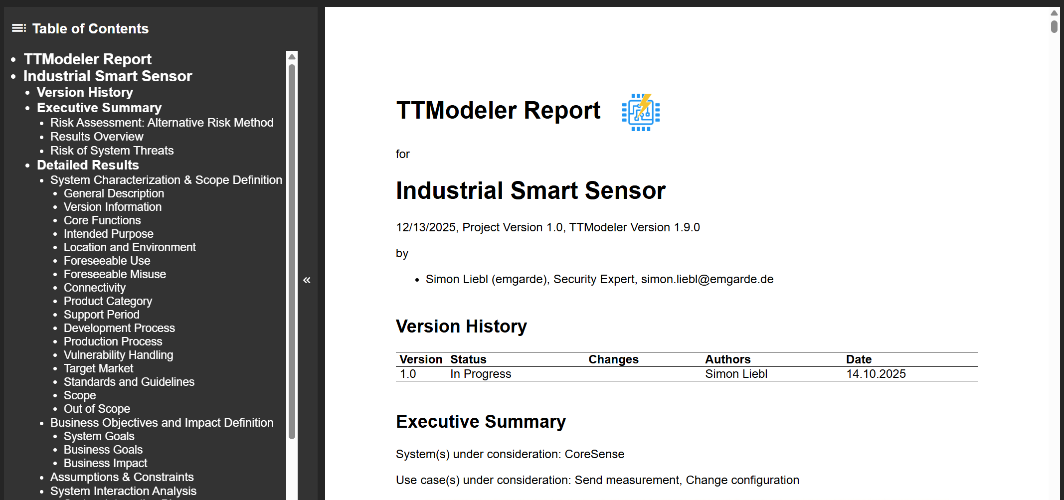Collapse the sidebar with the double-chevron
The height and width of the screenshot is (500, 1064).
tap(307, 280)
